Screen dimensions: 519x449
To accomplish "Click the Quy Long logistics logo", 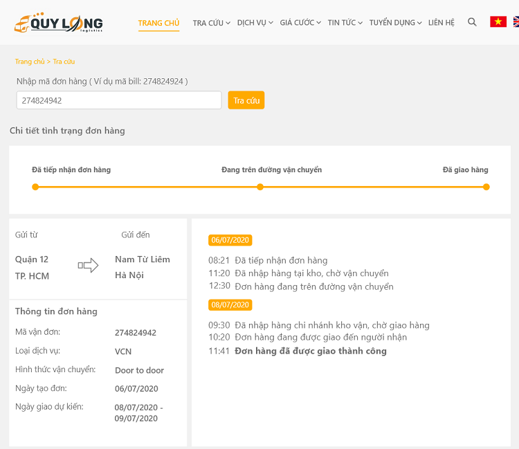I will click(x=59, y=23).
